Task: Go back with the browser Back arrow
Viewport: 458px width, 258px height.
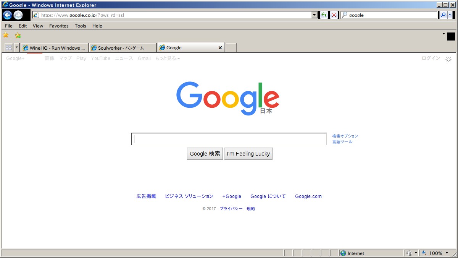Action: click(7, 15)
